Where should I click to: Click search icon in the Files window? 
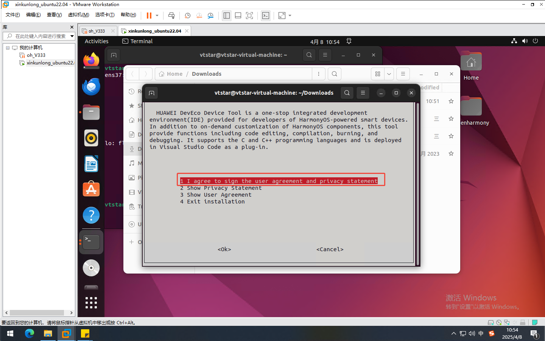click(x=334, y=74)
